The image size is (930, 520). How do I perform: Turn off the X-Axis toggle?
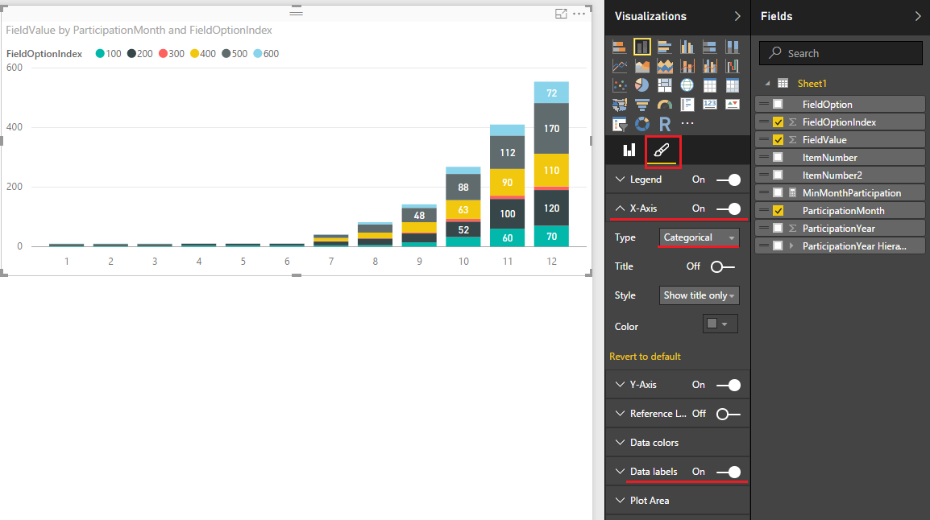click(x=728, y=208)
